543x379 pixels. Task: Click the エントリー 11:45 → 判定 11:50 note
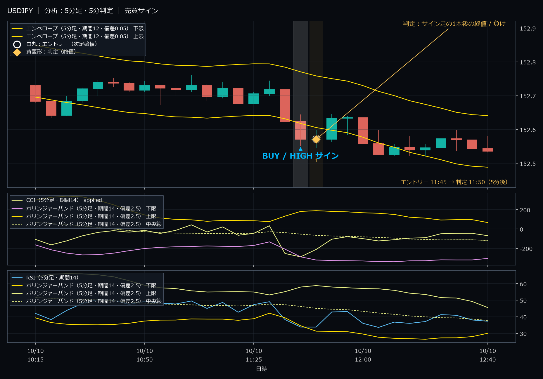point(454,182)
